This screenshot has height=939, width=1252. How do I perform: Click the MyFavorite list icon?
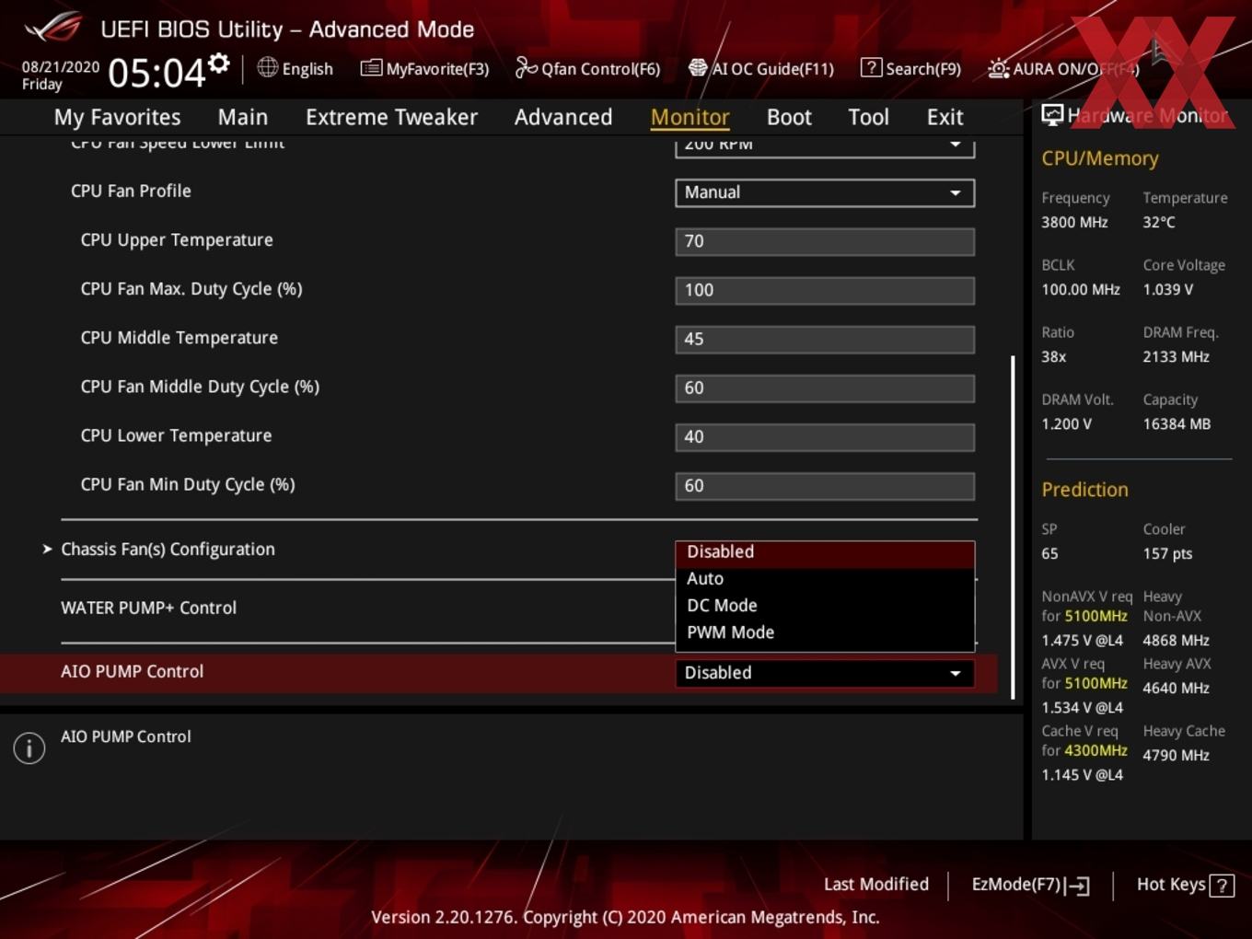click(371, 68)
